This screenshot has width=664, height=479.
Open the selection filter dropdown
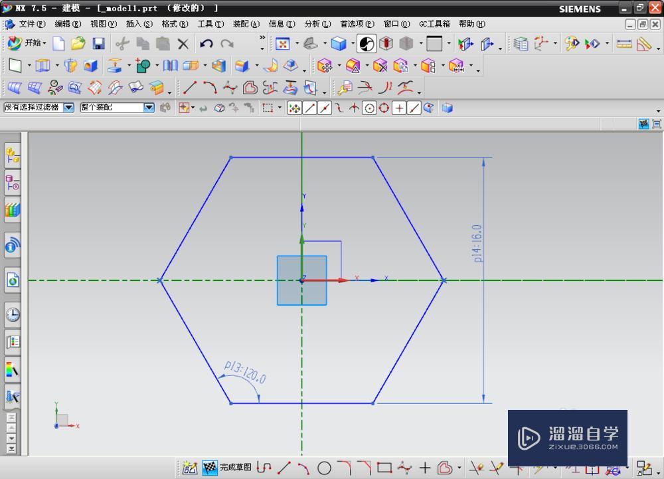68,108
